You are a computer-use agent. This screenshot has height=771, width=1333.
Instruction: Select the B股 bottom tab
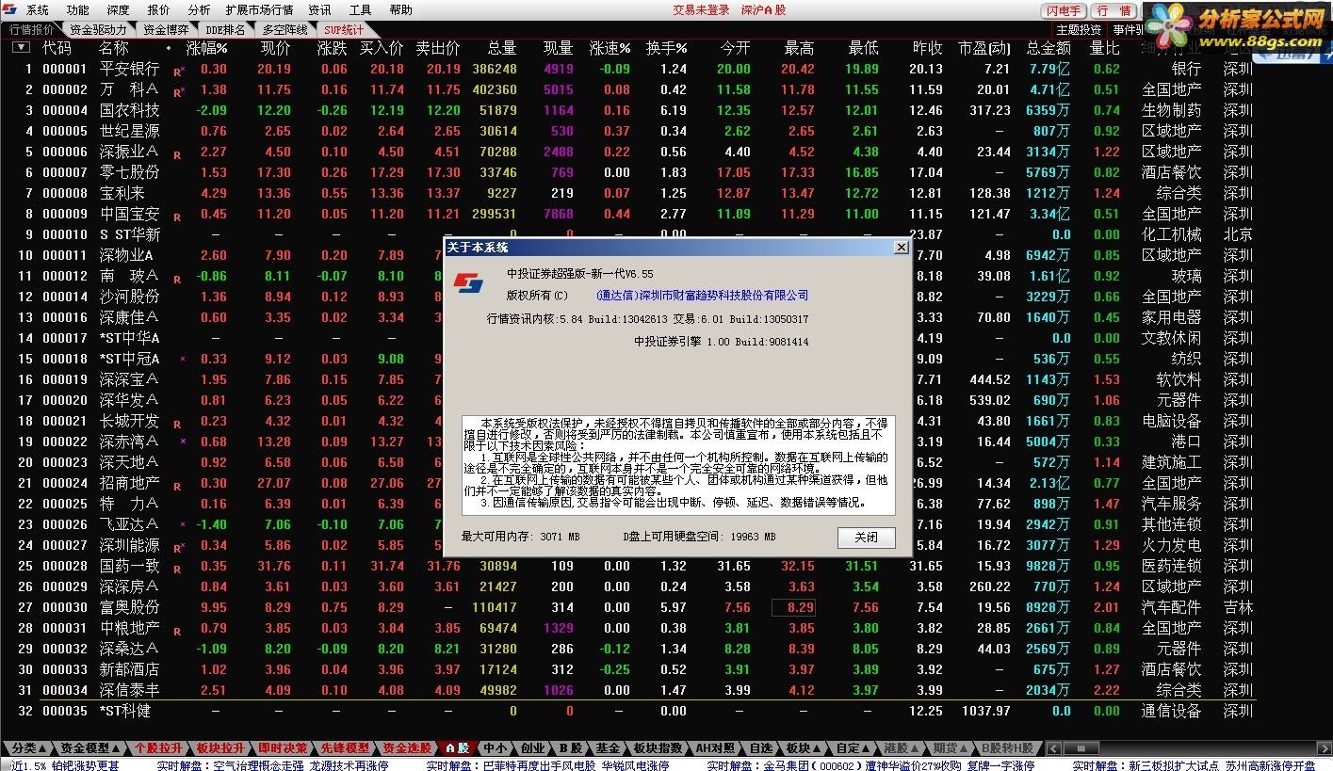point(570,748)
